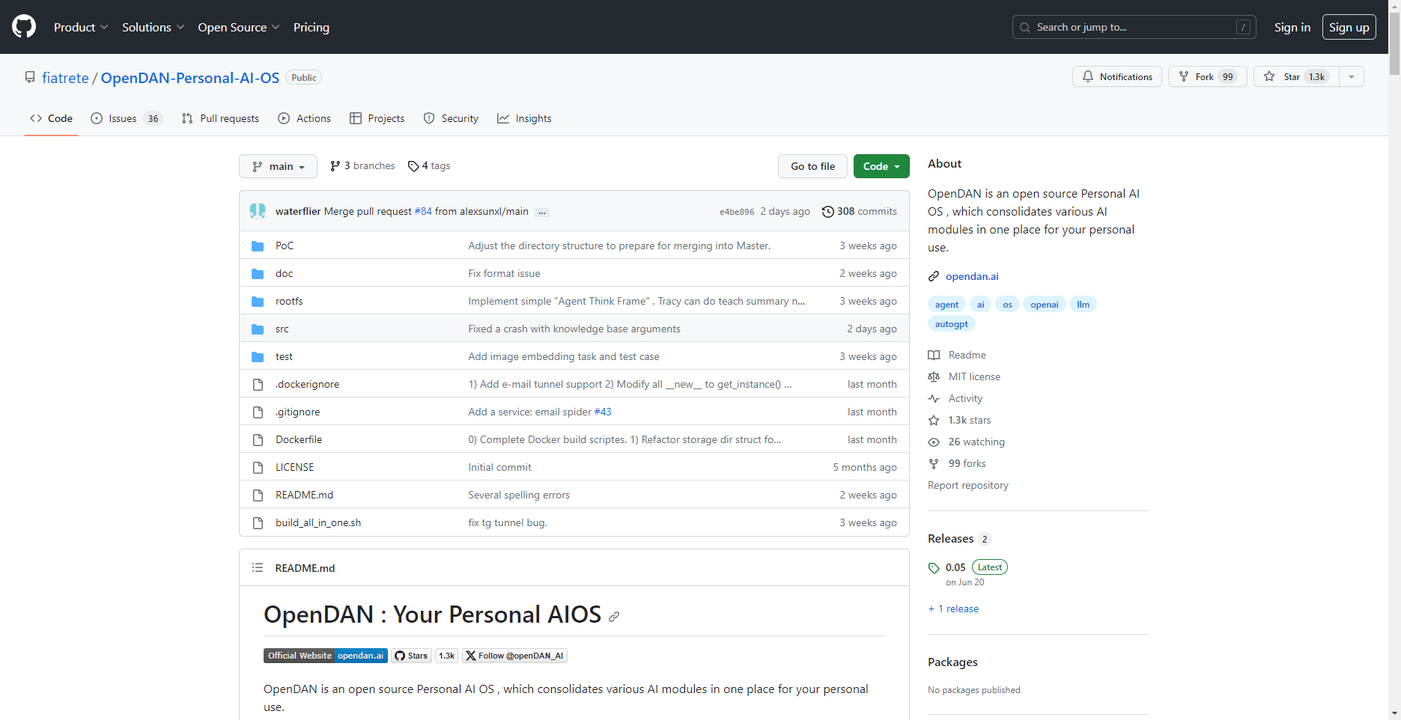Click commit hash e4be896
1401x720 pixels.
pyautogui.click(x=737, y=212)
